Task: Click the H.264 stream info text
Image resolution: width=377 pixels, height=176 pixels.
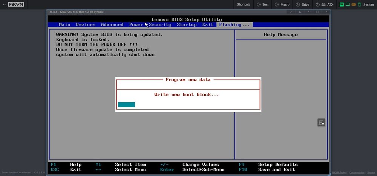Action: 77,12
